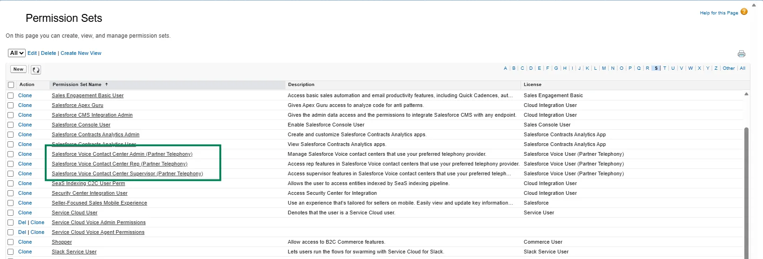Filter list by letter P

click(630, 68)
